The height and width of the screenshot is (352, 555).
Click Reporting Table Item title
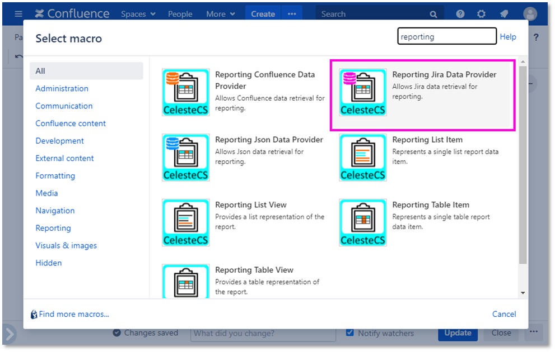click(431, 204)
